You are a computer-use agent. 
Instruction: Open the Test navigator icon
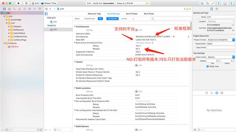click(25, 9)
